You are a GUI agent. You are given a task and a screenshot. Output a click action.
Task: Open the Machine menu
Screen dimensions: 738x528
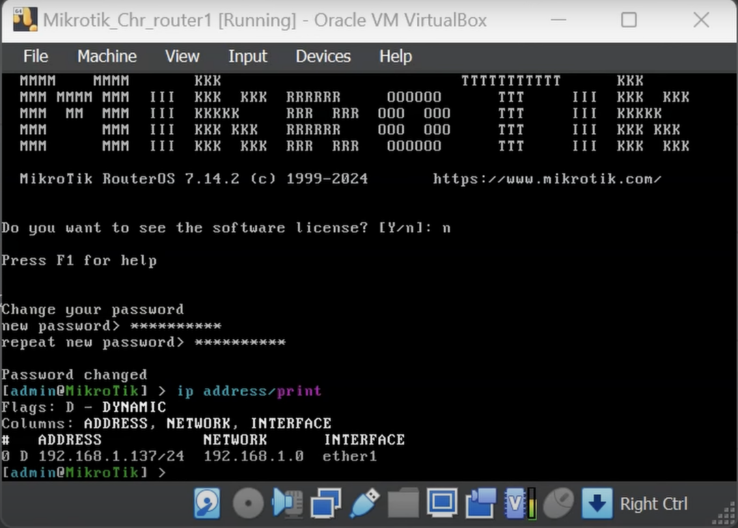(107, 57)
